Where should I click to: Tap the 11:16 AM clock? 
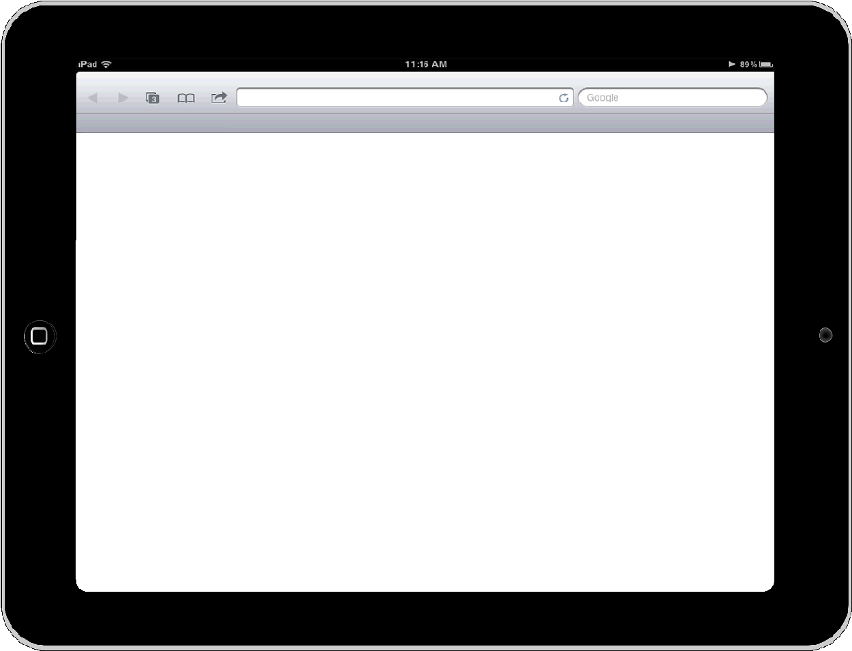[426, 64]
